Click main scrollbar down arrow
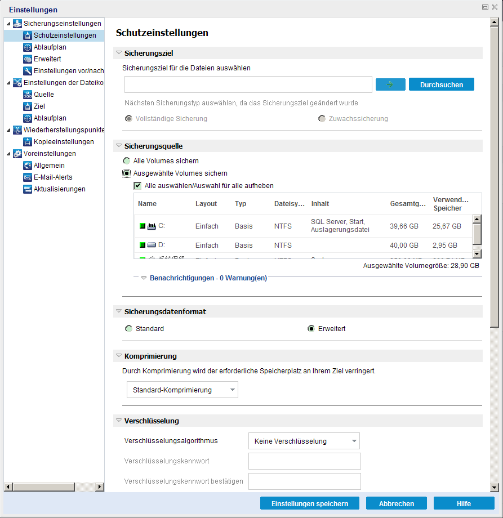 [x=494, y=487]
